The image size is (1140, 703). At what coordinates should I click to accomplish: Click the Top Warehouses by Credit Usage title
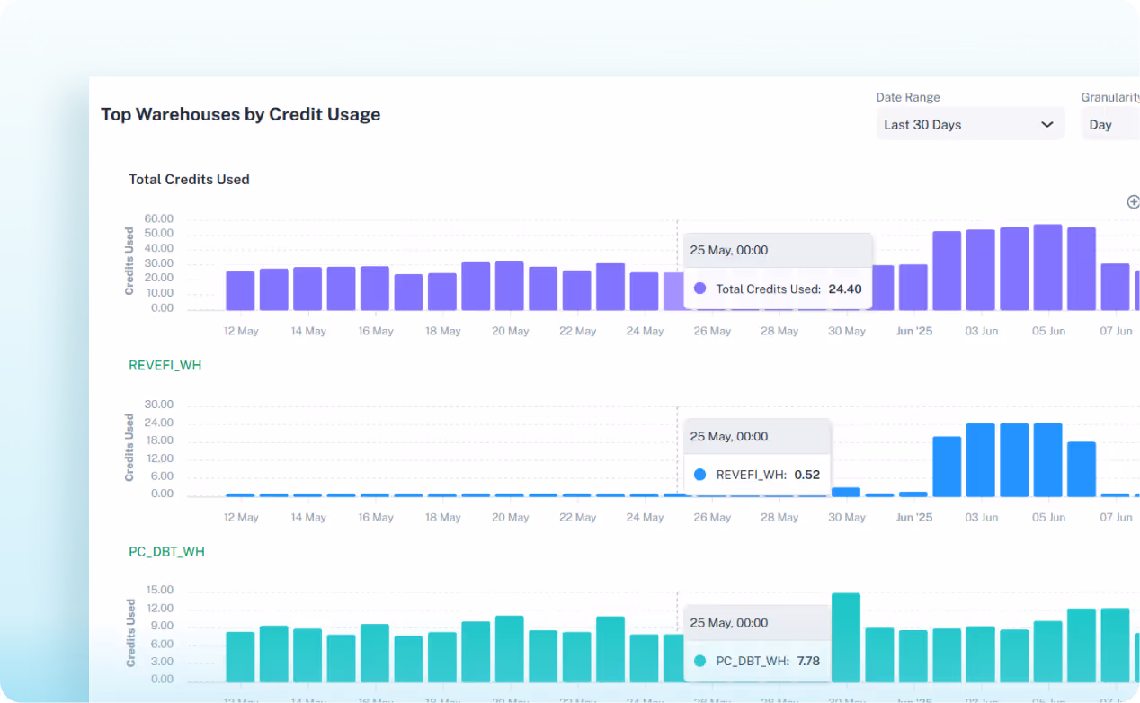240,114
